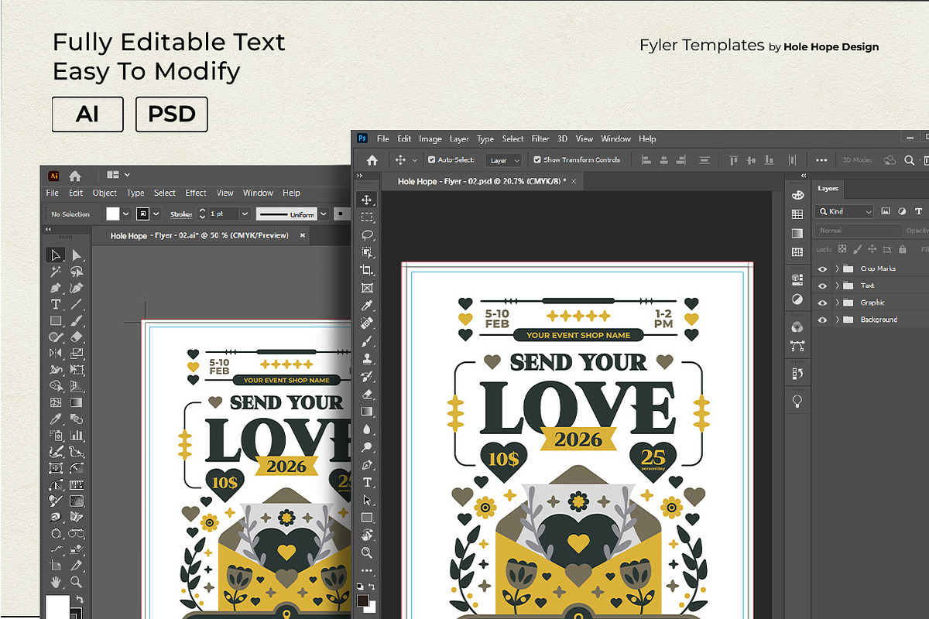
Task: Expand the Graphic layer group
Action: pyautogui.click(x=837, y=303)
